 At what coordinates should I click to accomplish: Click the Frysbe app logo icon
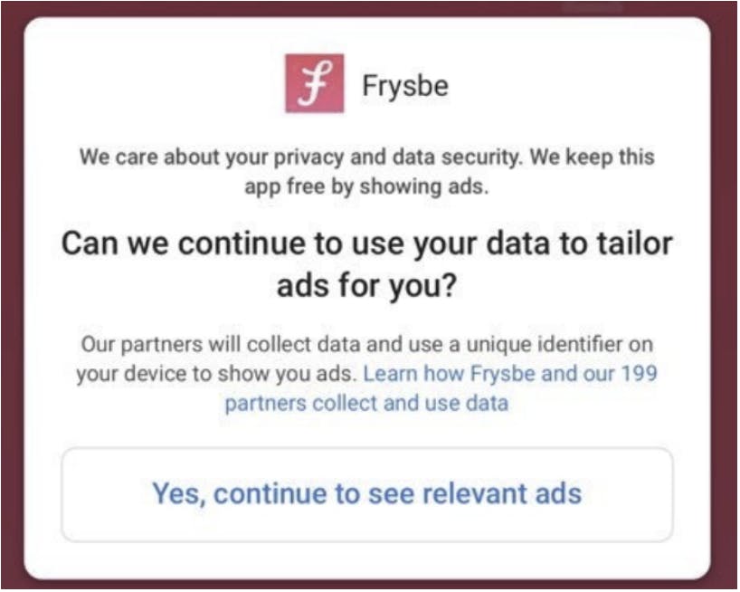(x=315, y=83)
